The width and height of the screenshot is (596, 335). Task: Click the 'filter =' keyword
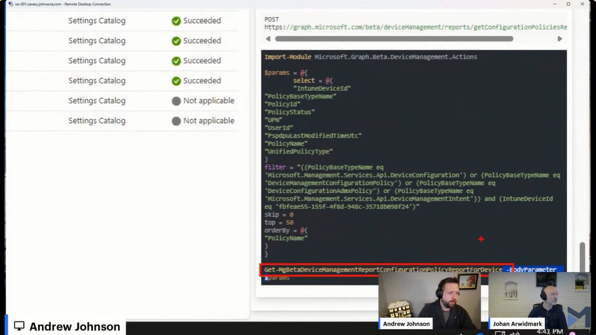[279, 167]
